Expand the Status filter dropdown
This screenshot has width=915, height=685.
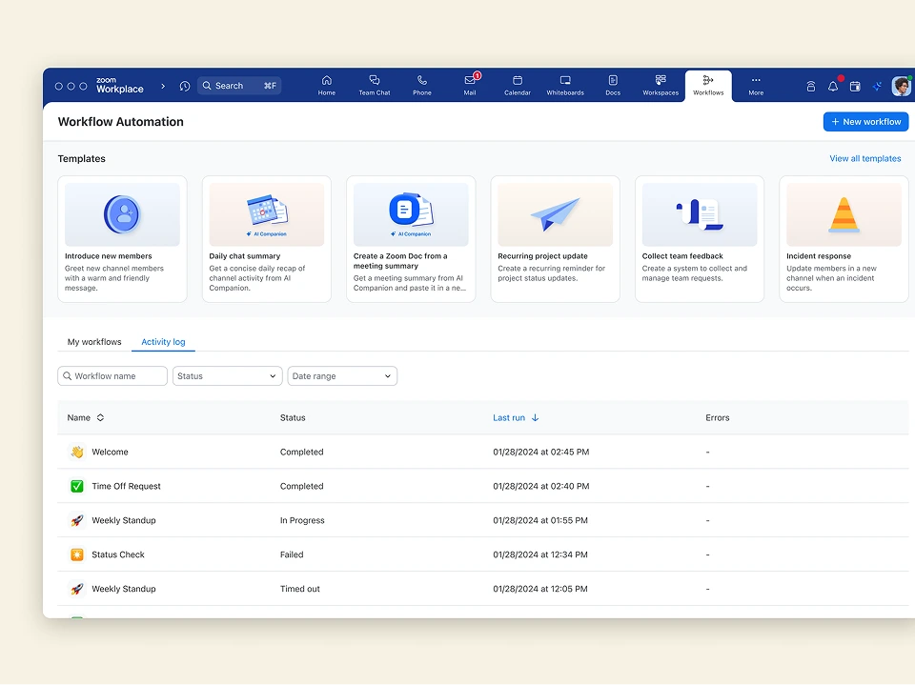pos(227,376)
